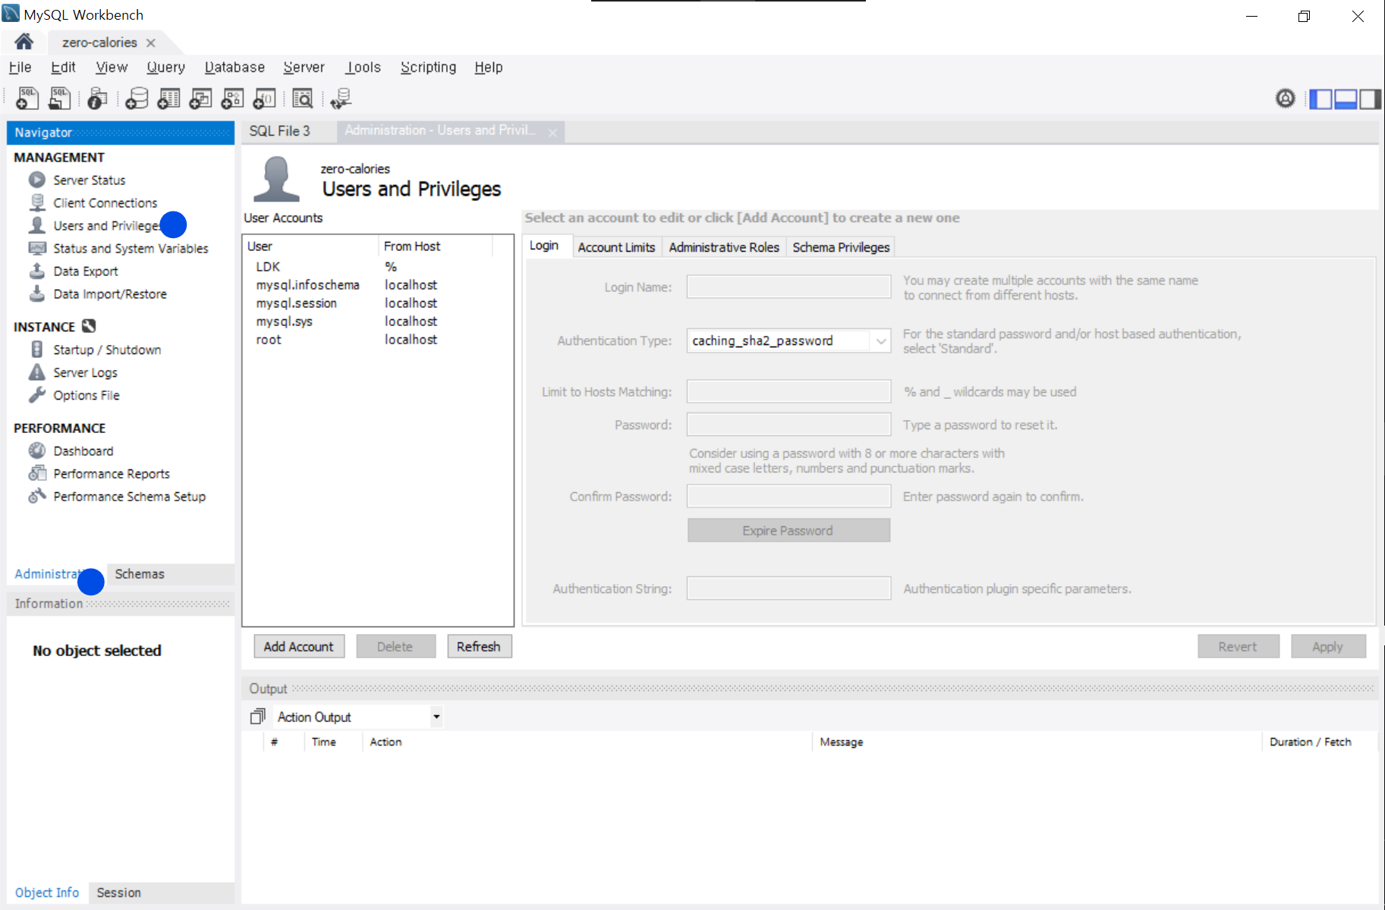Toggle the right sidebar panel visibility
Image resolution: width=1385 pixels, height=910 pixels.
tap(1370, 99)
